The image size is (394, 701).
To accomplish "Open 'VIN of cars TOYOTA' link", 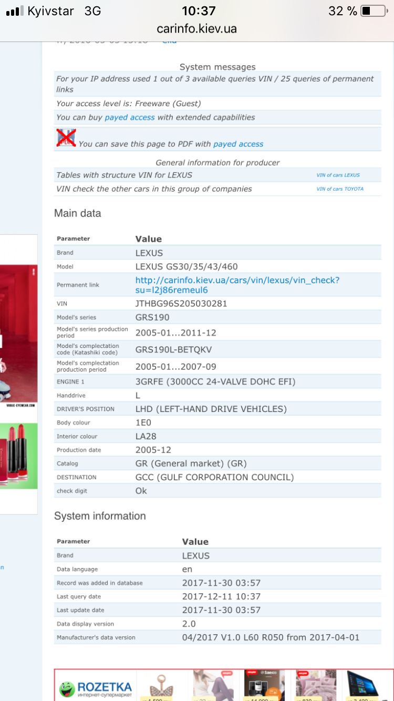I will tap(340, 189).
